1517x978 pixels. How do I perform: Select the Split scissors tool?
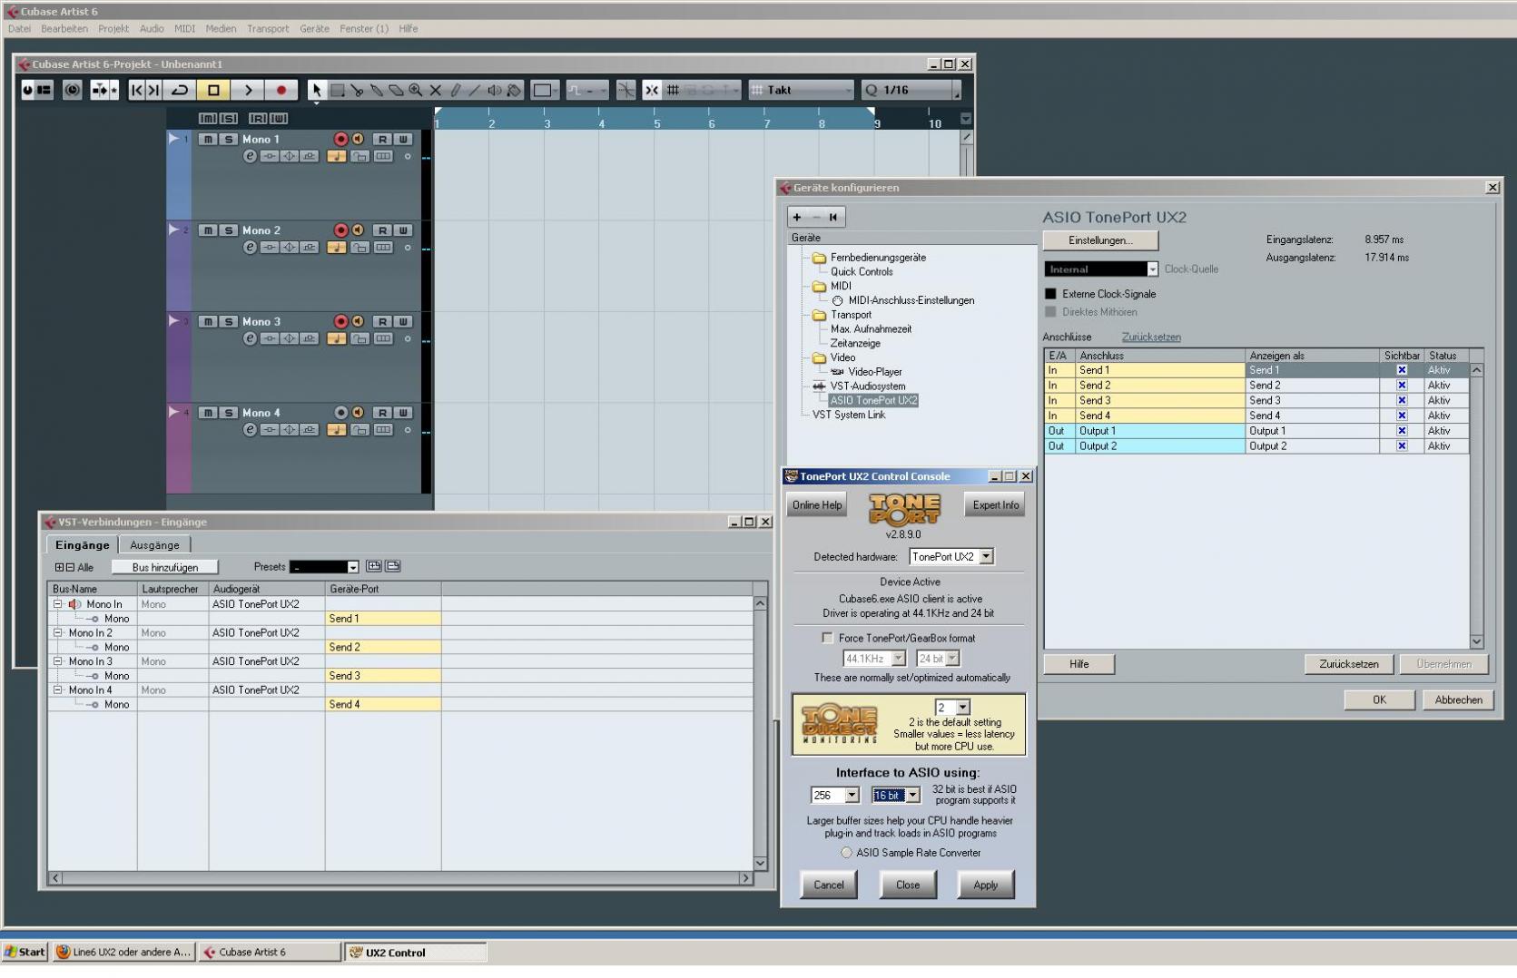click(357, 90)
